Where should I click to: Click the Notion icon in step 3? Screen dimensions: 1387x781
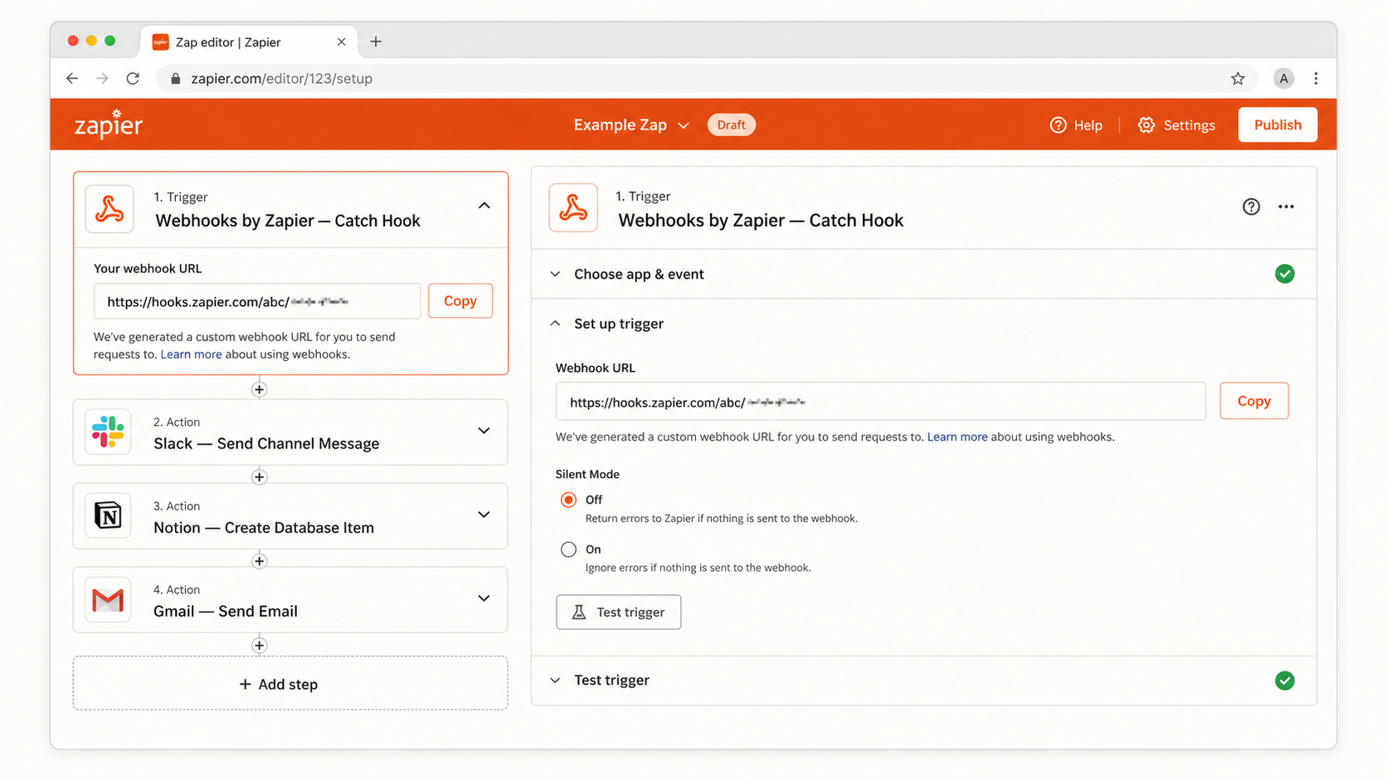[x=109, y=515]
